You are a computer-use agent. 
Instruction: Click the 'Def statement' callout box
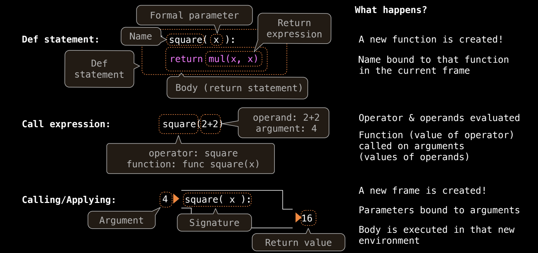pos(99,69)
